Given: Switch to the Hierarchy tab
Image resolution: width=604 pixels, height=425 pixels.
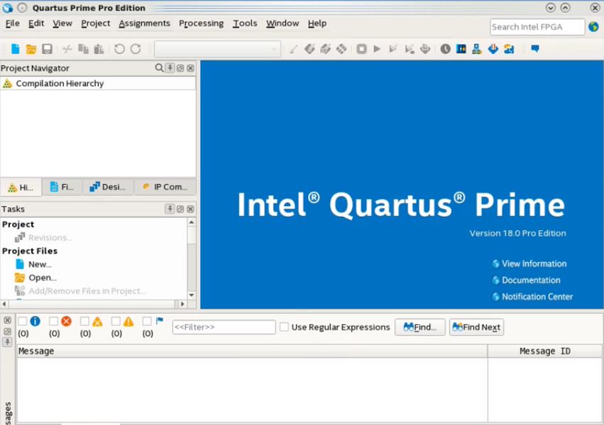Looking at the screenshot, I should tap(21, 187).
